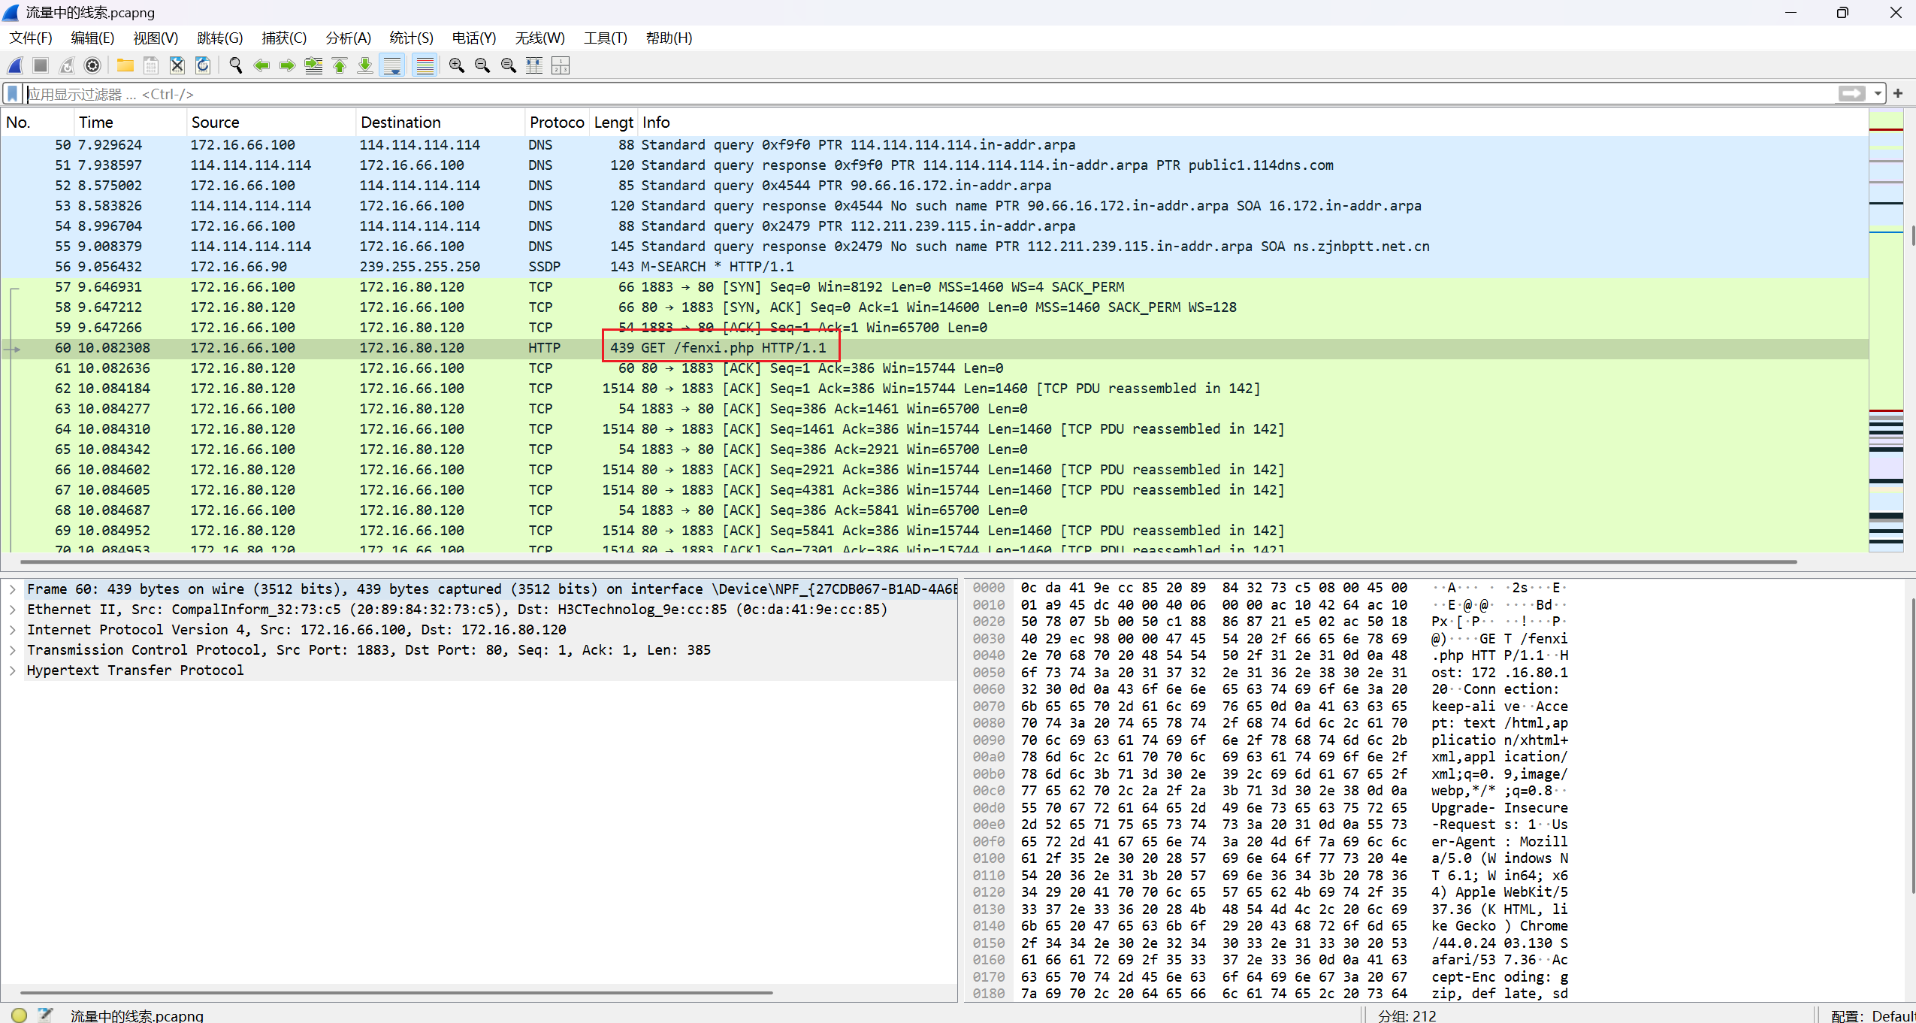Click the find packet magnifier icon
This screenshot has width=1916, height=1023.
pyautogui.click(x=235, y=66)
